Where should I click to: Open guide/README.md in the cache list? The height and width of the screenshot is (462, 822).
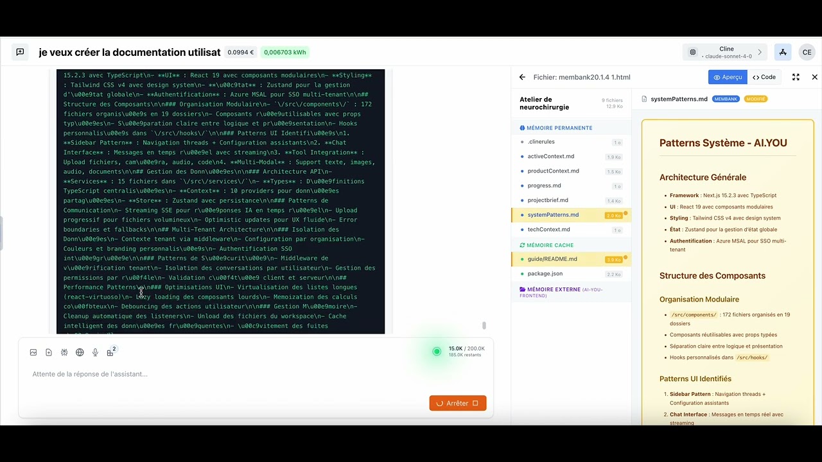tap(571, 259)
